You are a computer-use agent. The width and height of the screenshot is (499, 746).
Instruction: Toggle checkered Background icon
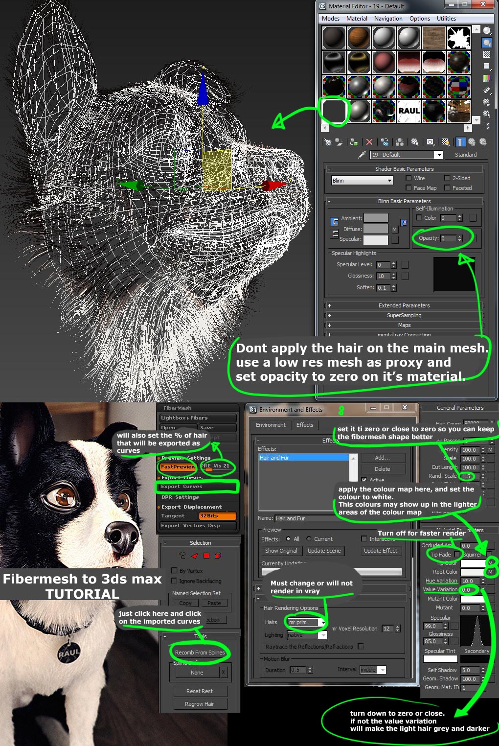coord(487,54)
